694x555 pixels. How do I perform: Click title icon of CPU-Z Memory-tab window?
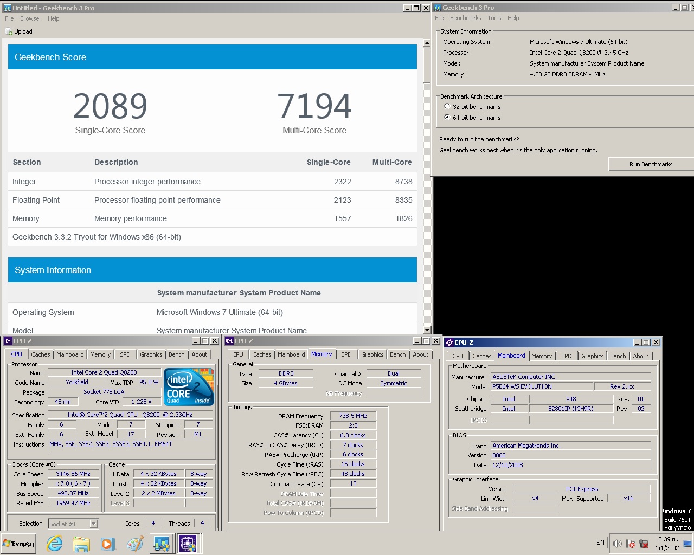coord(229,341)
